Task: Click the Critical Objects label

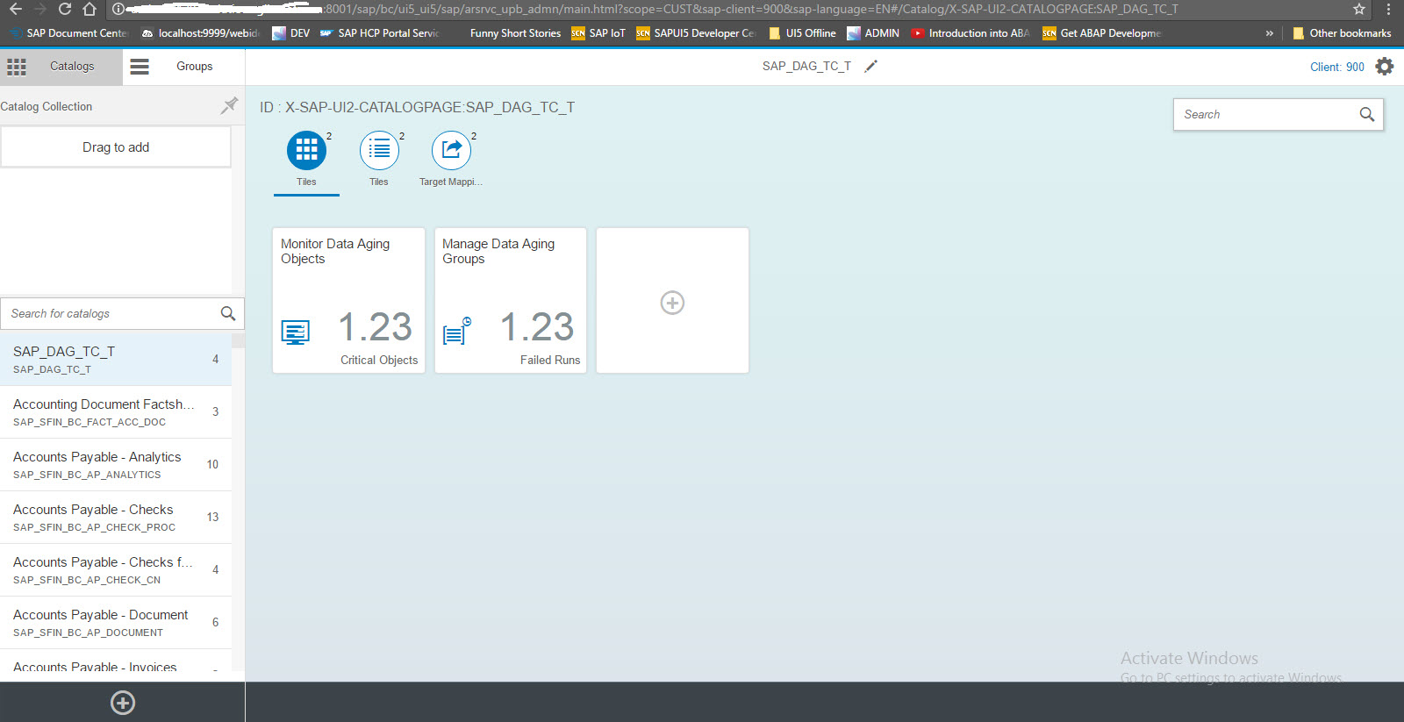Action: [379, 360]
